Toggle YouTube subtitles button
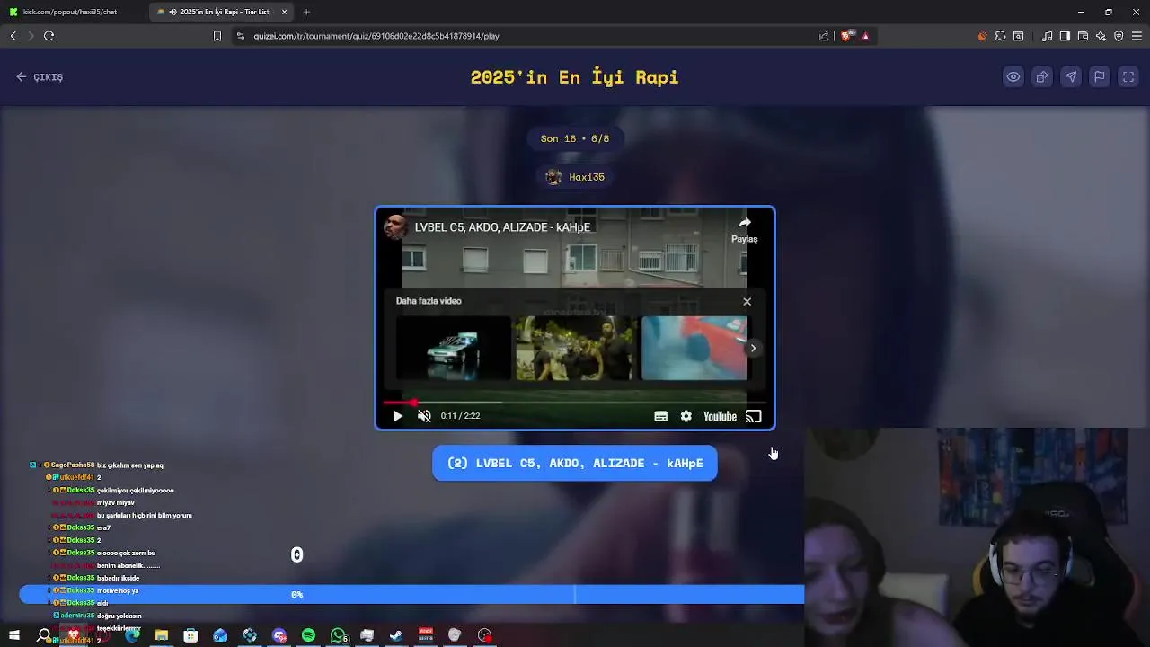This screenshot has height=647, width=1150. click(660, 416)
